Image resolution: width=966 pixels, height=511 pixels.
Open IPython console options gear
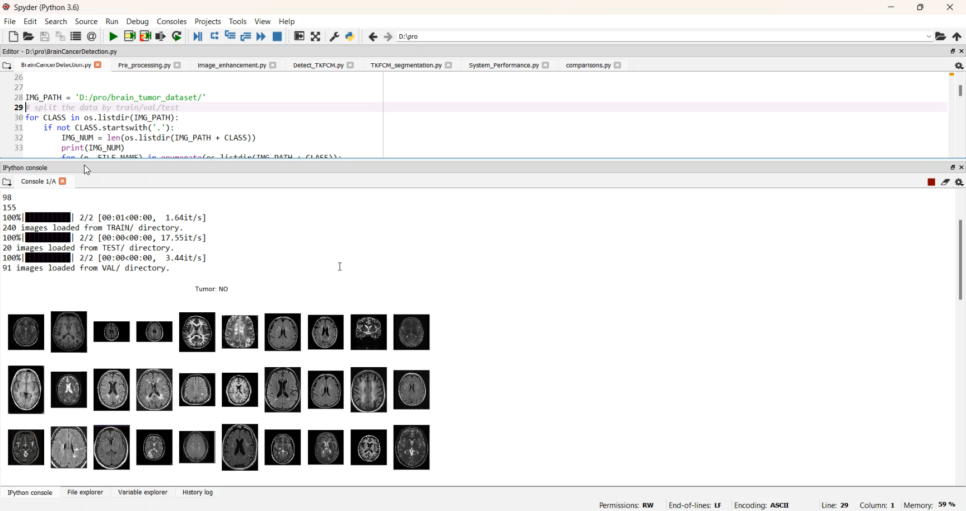click(959, 182)
